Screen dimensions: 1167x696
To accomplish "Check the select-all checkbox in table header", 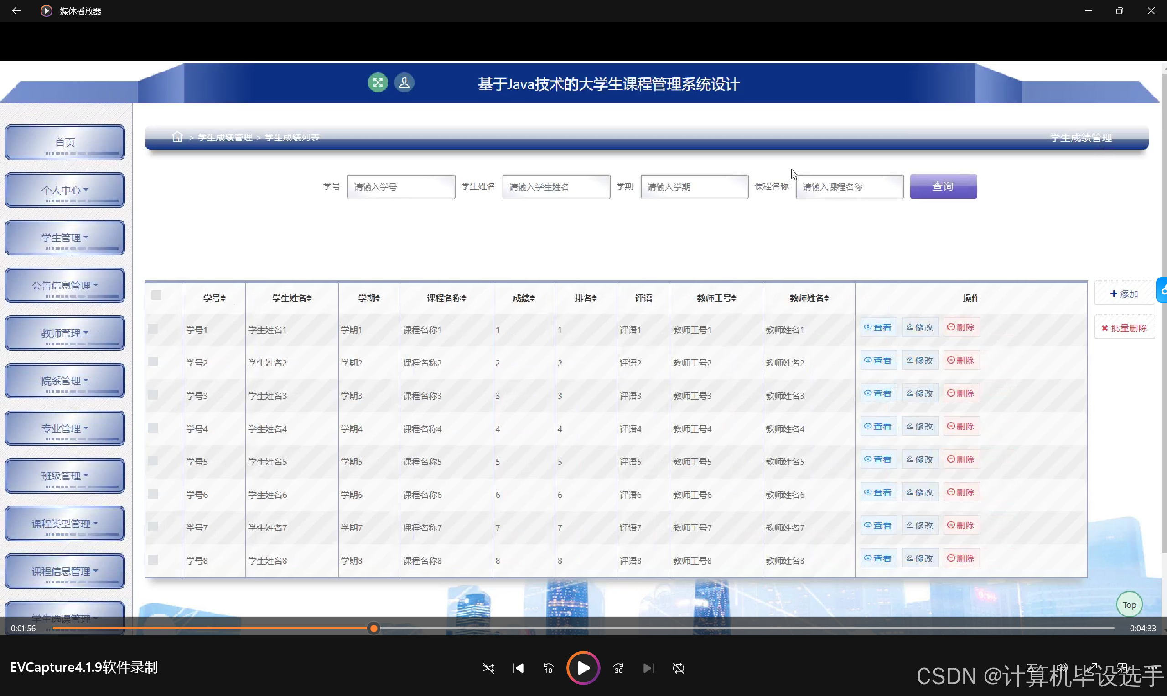I will (x=156, y=295).
